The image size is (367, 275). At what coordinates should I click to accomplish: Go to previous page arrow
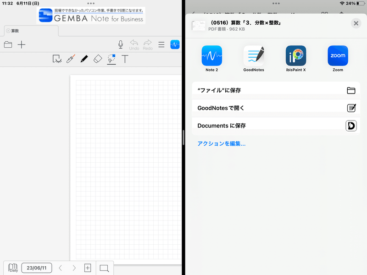point(61,268)
